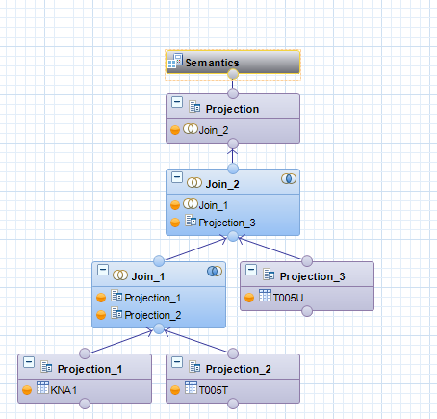Click top connector port of Join_1 node

coord(159,261)
